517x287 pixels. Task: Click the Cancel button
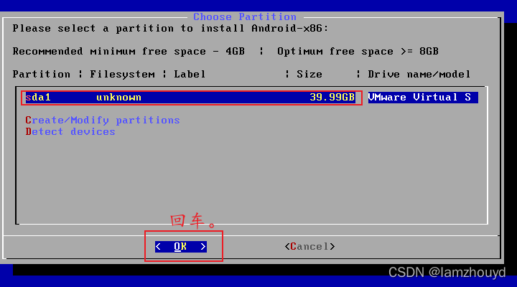[309, 247]
